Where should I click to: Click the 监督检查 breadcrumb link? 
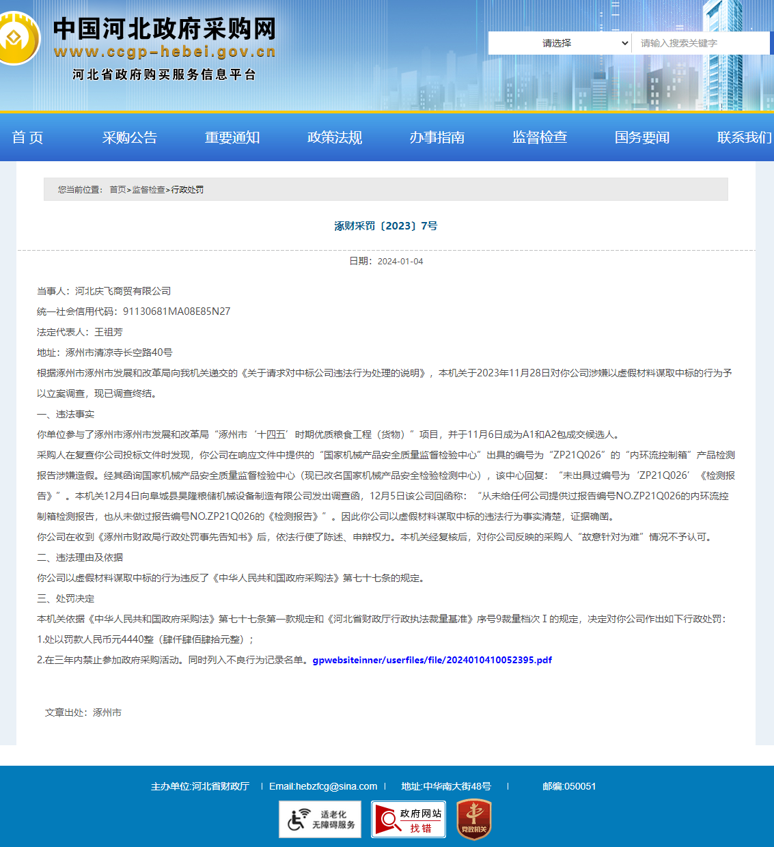coord(148,190)
